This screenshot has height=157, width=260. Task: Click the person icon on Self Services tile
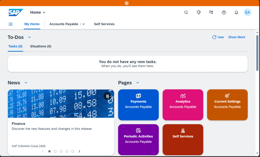pyautogui.click(x=183, y=131)
